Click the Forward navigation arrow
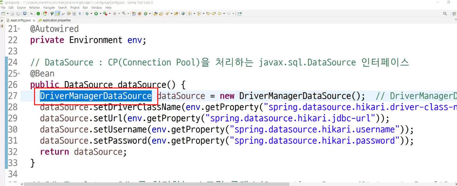This screenshot has height=186, width=457. [x=229, y=13]
